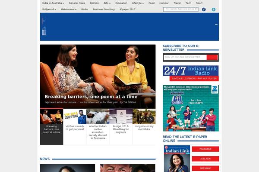Open the Business Directory link
This screenshot has width=259, height=172.
104,9
